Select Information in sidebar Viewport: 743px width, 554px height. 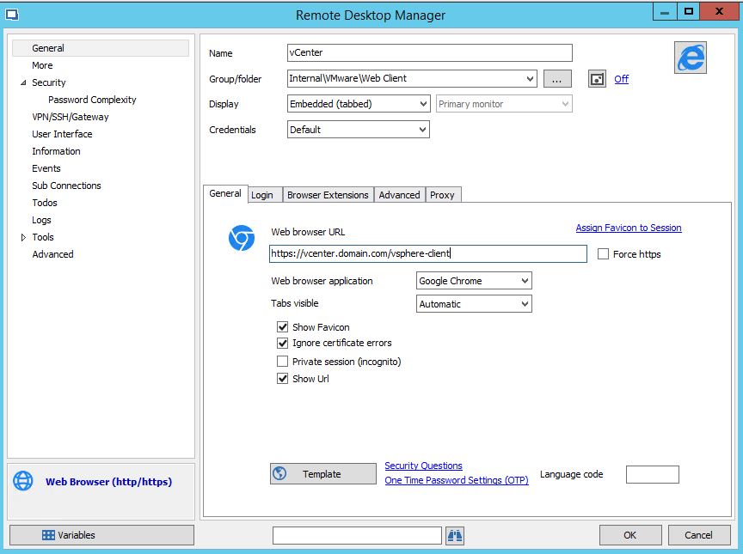click(x=57, y=151)
